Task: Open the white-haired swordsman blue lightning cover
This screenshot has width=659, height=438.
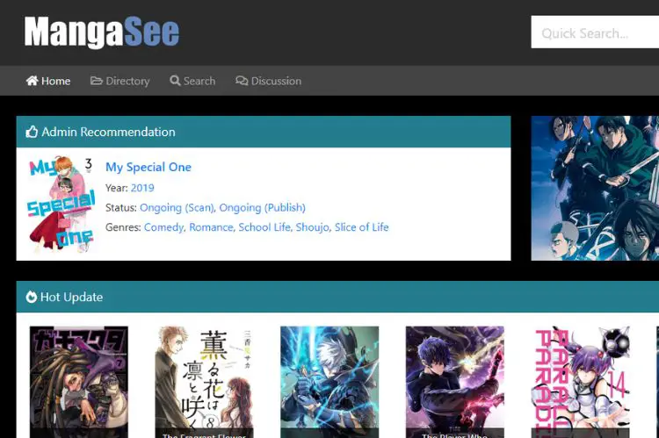Action: (x=329, y=382)
